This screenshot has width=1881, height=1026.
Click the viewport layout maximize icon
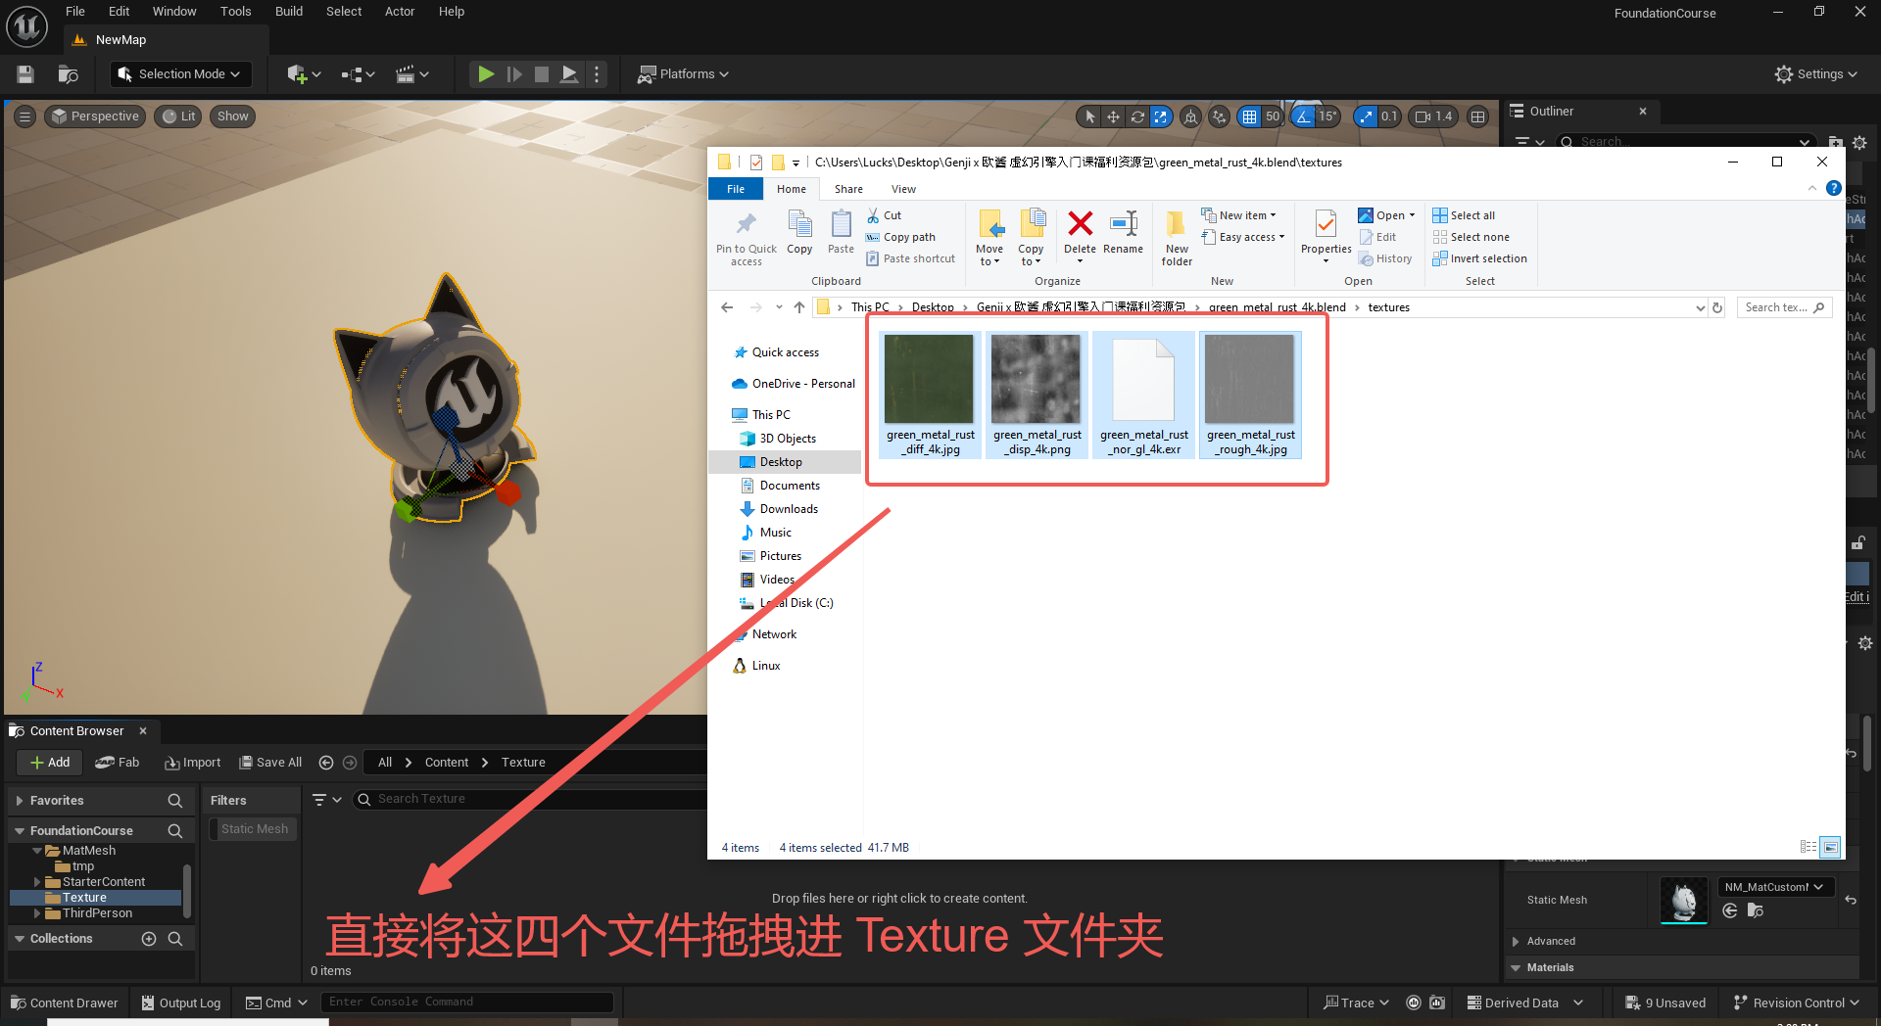[x=1478, y=117]
